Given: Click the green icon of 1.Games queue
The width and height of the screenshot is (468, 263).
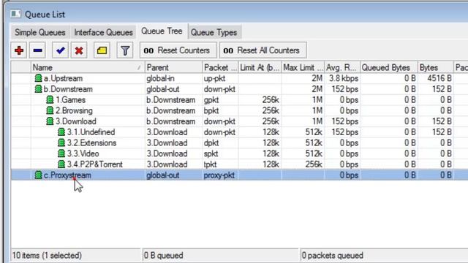Looking at the screenshot, I should (x=50, y=99).
